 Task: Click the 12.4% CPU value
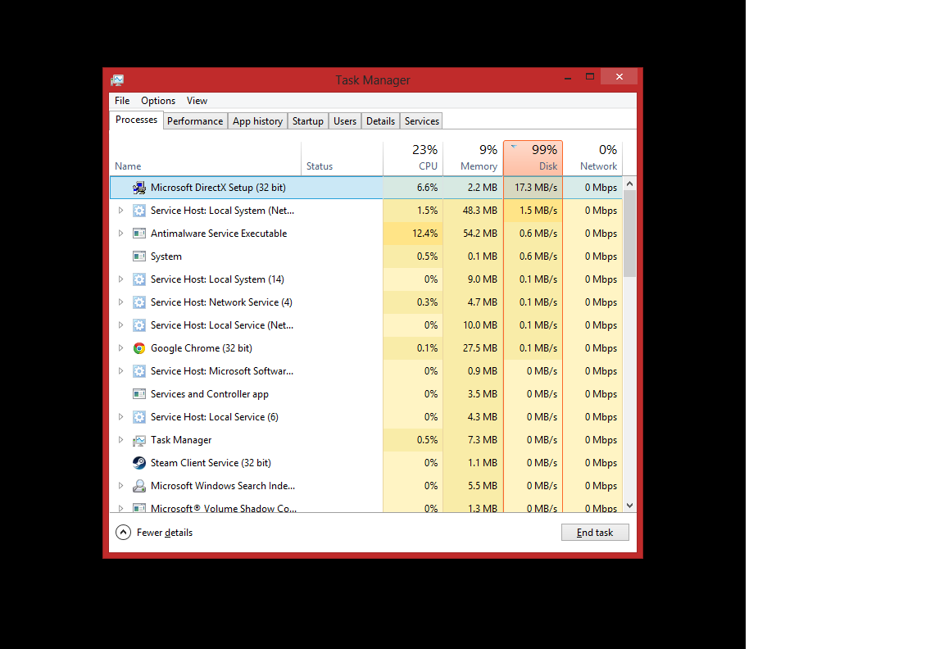tap(425, 234)
